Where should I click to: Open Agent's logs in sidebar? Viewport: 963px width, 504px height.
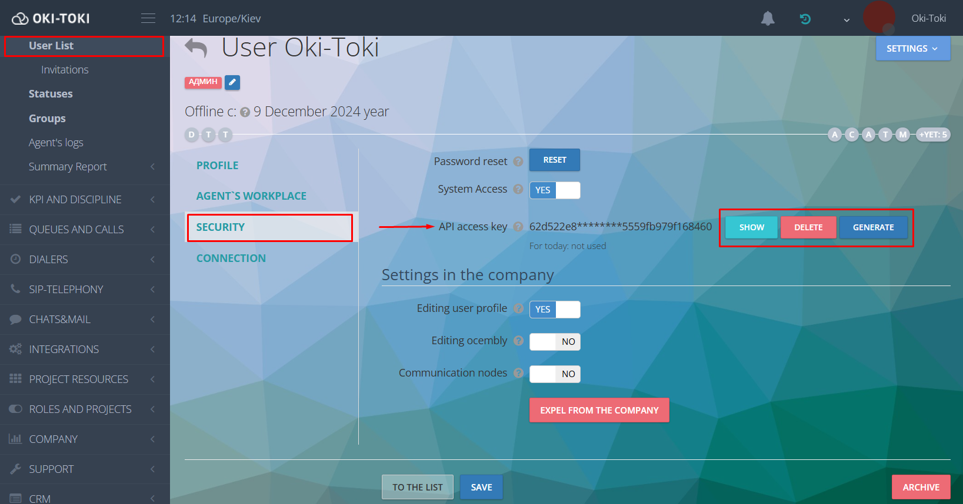(56, 143)
